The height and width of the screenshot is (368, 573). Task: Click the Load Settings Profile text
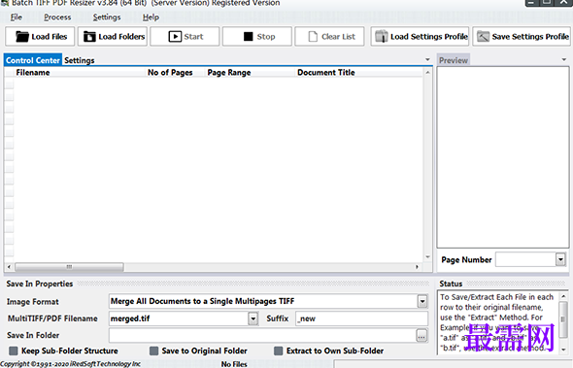(429, 37)
